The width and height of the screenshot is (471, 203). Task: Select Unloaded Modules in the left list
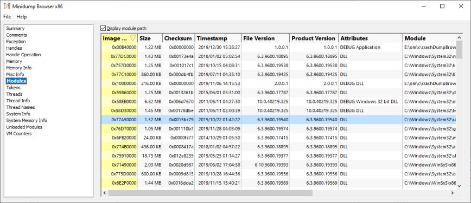[x=24, y=127]
